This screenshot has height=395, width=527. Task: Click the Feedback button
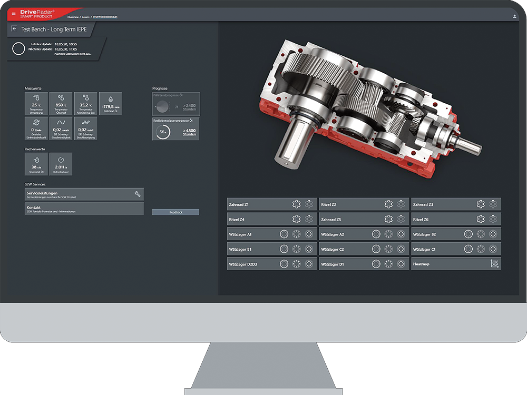point(175,212)
